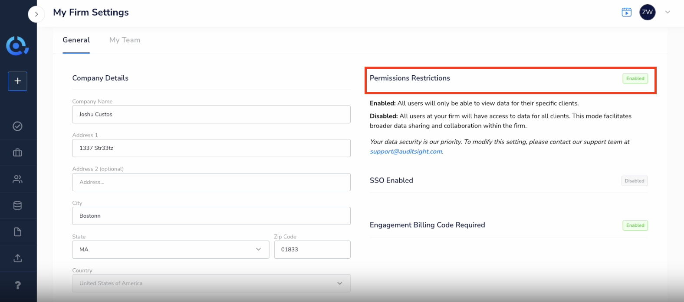
Task: Click the Permissions Restrictions Enabled badge
Action: 635,78
